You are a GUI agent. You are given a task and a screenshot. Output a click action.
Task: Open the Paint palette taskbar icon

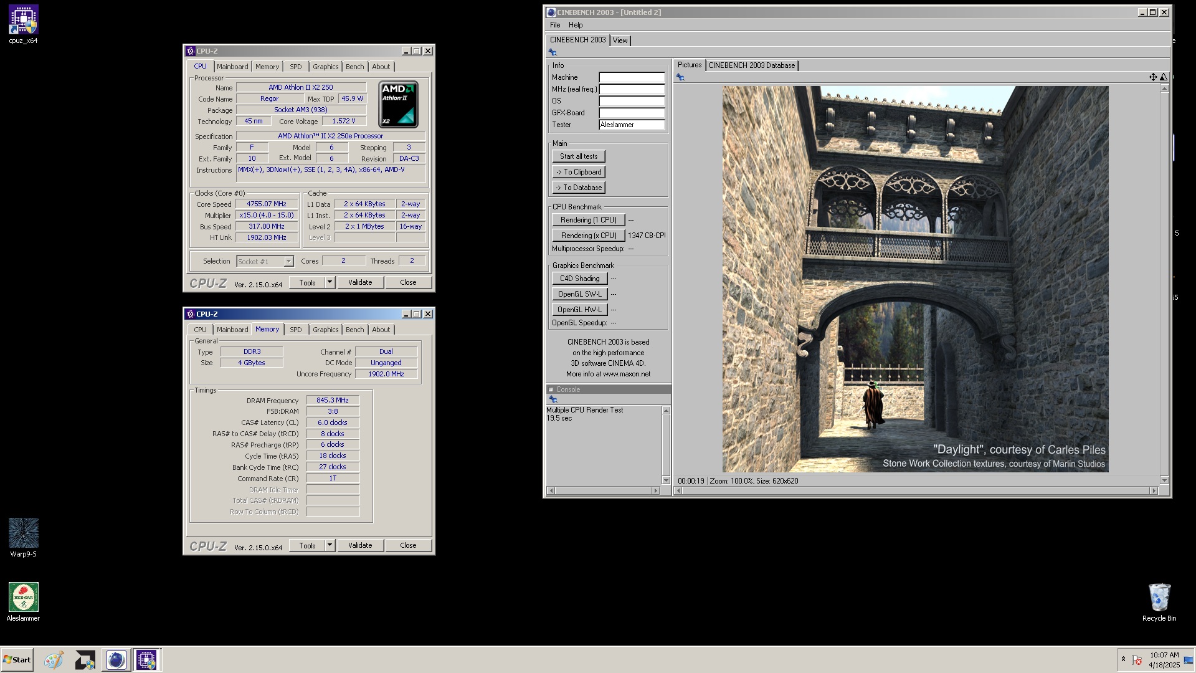tap(54, 660)
